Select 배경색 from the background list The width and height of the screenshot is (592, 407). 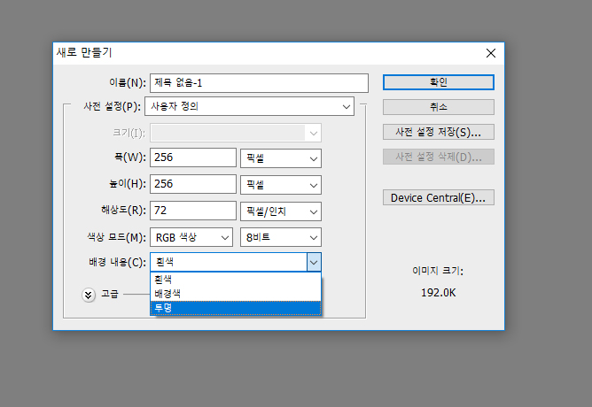point(236,294)
